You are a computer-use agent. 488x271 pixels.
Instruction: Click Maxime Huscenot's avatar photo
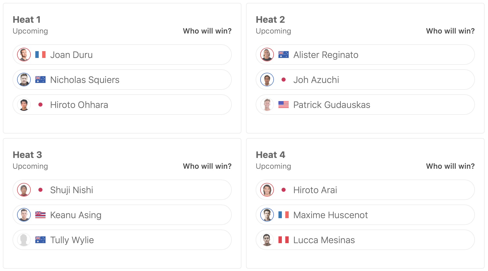pos(267,215)
